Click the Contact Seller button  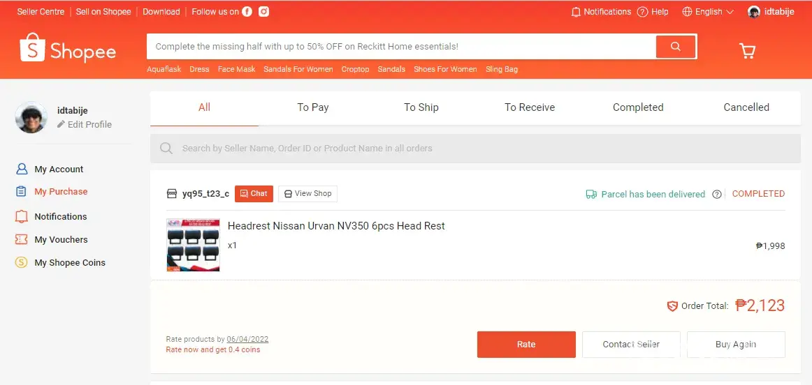(x=631, y=344)
